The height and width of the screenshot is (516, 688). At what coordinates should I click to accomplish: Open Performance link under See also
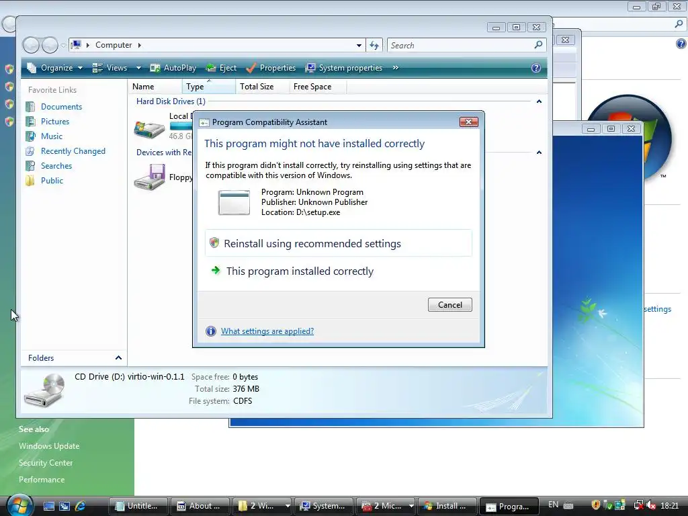click(42, 480)
